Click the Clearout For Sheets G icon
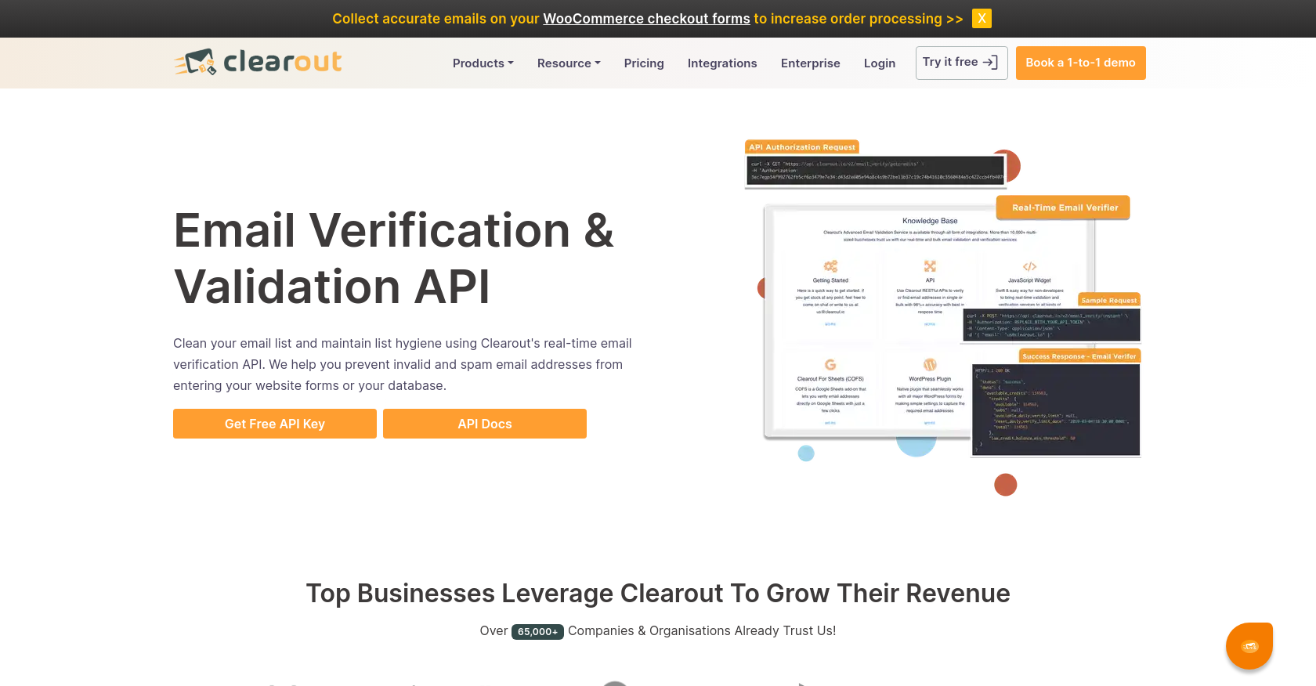The height and width of the screenshot is (686, 1316). (x=830, y=364)
